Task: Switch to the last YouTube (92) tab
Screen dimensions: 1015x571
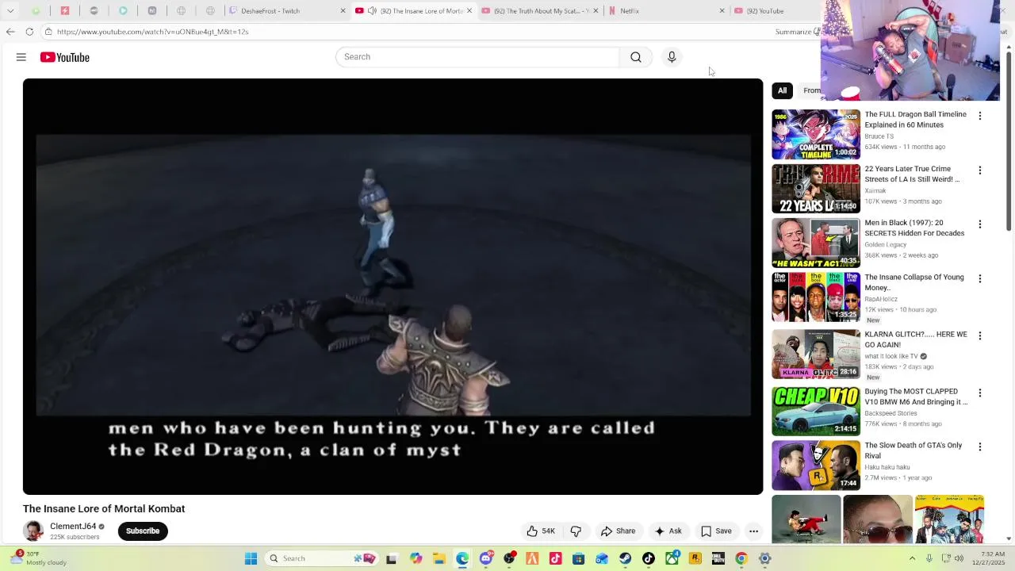Action: coord(773,11)
